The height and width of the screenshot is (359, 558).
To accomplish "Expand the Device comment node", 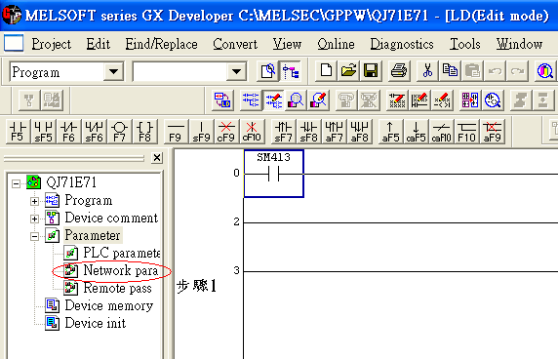I will pyautogui.click(x=34, y=219).
